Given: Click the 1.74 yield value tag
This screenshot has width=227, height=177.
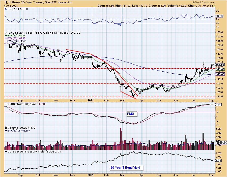Looking at the screenshot, I should click(x=219, y=161).
